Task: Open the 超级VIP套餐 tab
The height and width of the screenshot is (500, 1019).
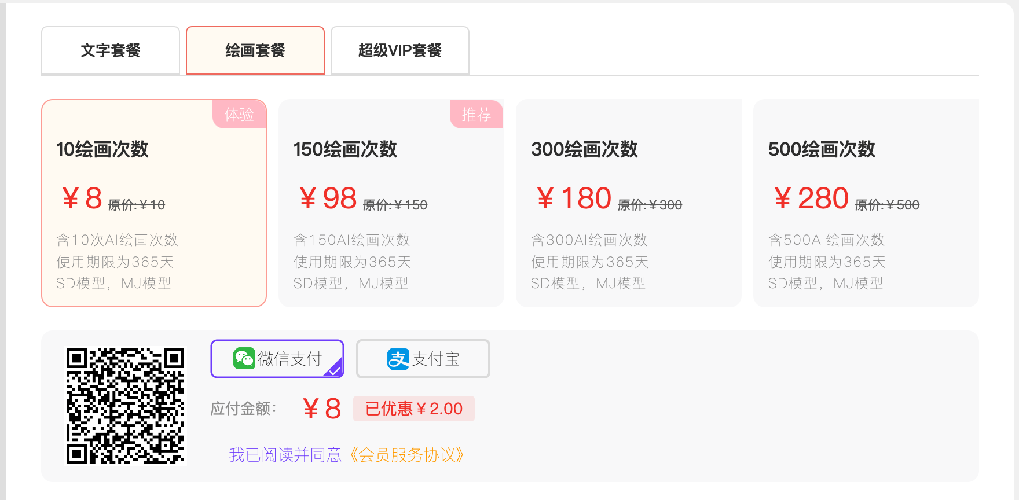Action: click(399, 50)
